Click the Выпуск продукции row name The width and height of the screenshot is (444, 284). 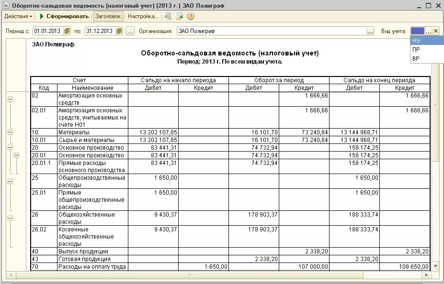coord(92,251)
